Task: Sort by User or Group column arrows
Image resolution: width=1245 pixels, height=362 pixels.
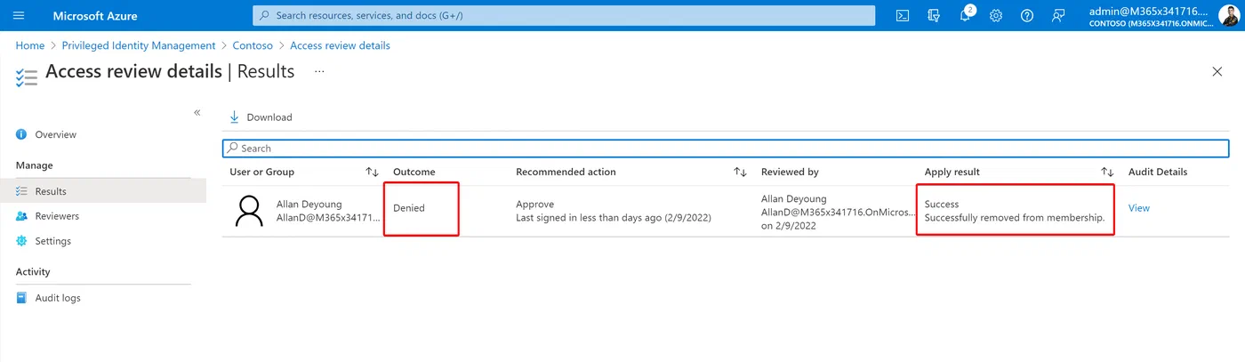Action: 372,172
